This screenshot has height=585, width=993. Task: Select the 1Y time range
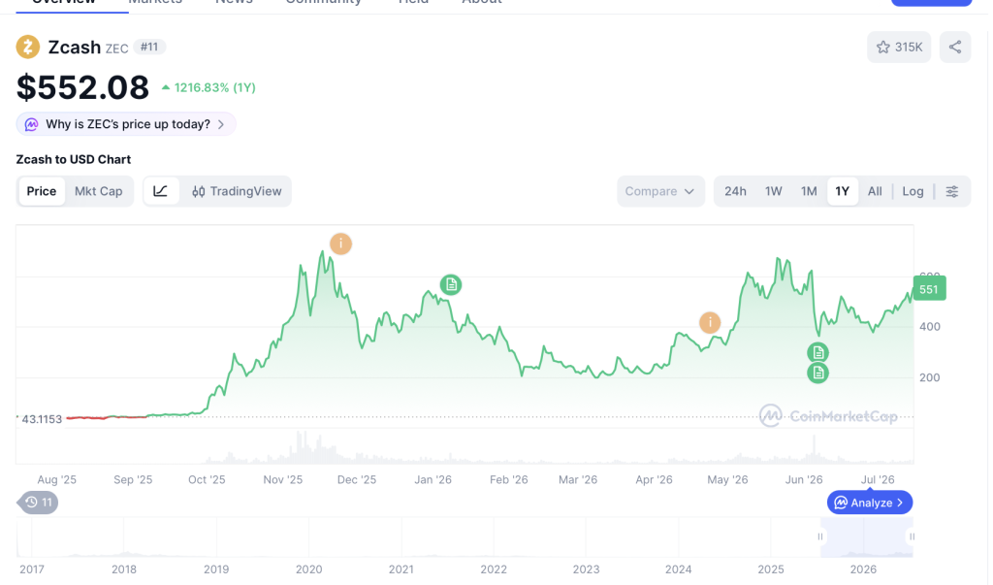tap(843, 191)
